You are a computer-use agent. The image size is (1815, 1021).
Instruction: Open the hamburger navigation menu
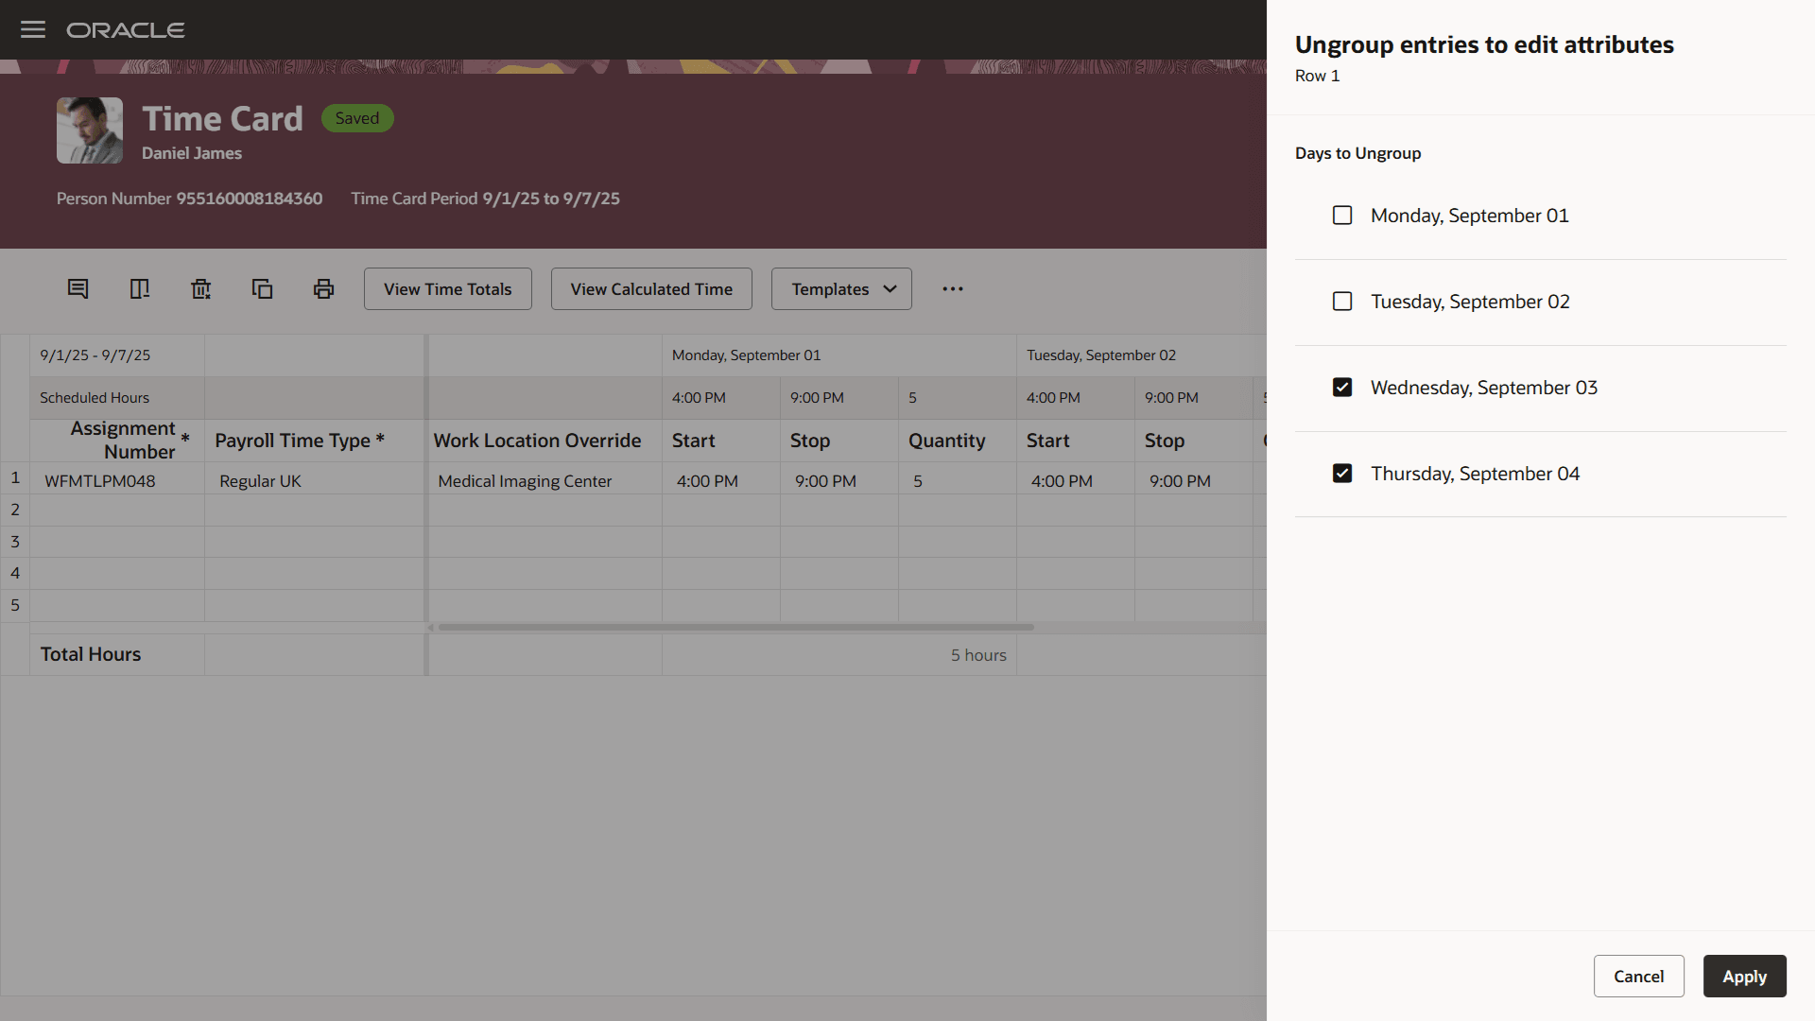tap(33, 29)
